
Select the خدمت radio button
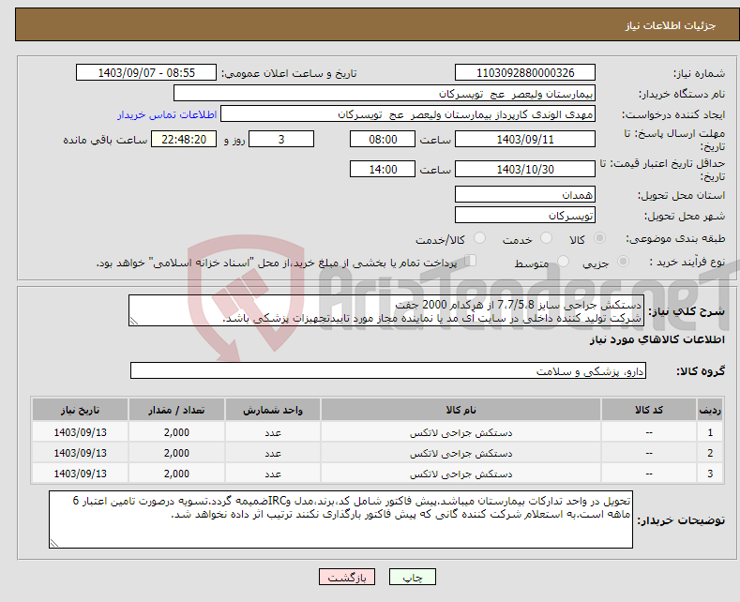[x=546, y=238]
